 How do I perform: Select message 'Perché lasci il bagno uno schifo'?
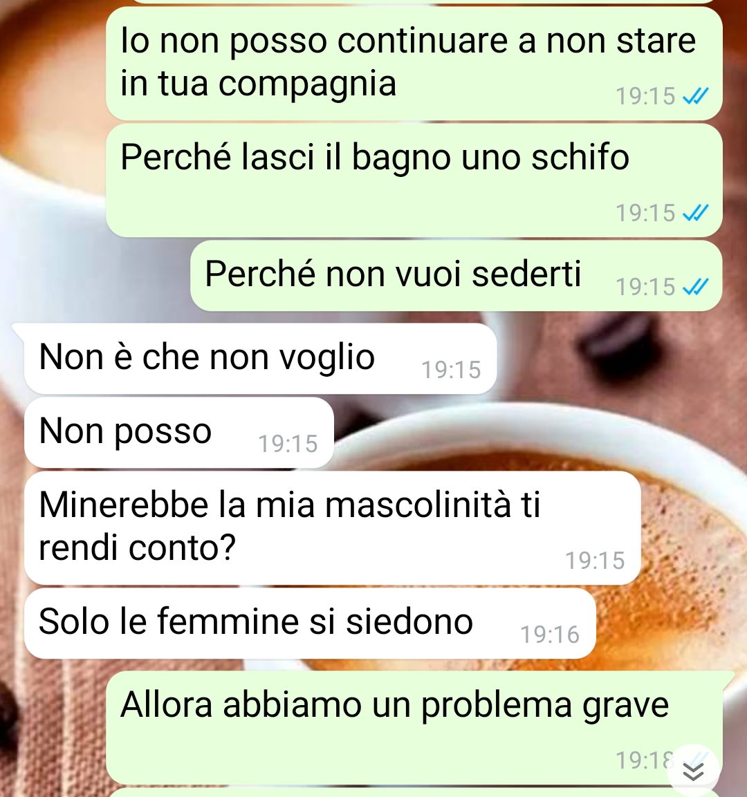414,180
